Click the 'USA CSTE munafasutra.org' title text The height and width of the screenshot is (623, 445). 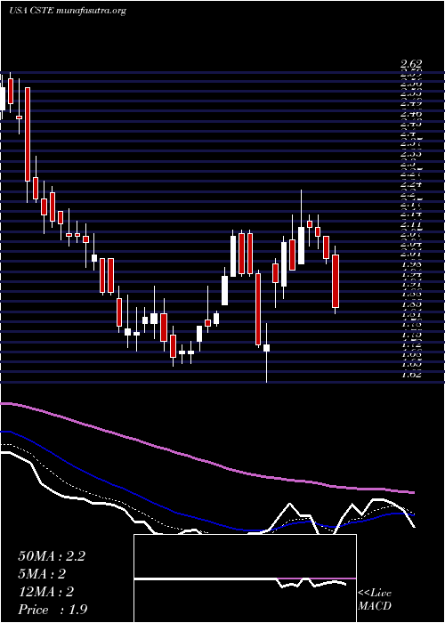[67, 11]
